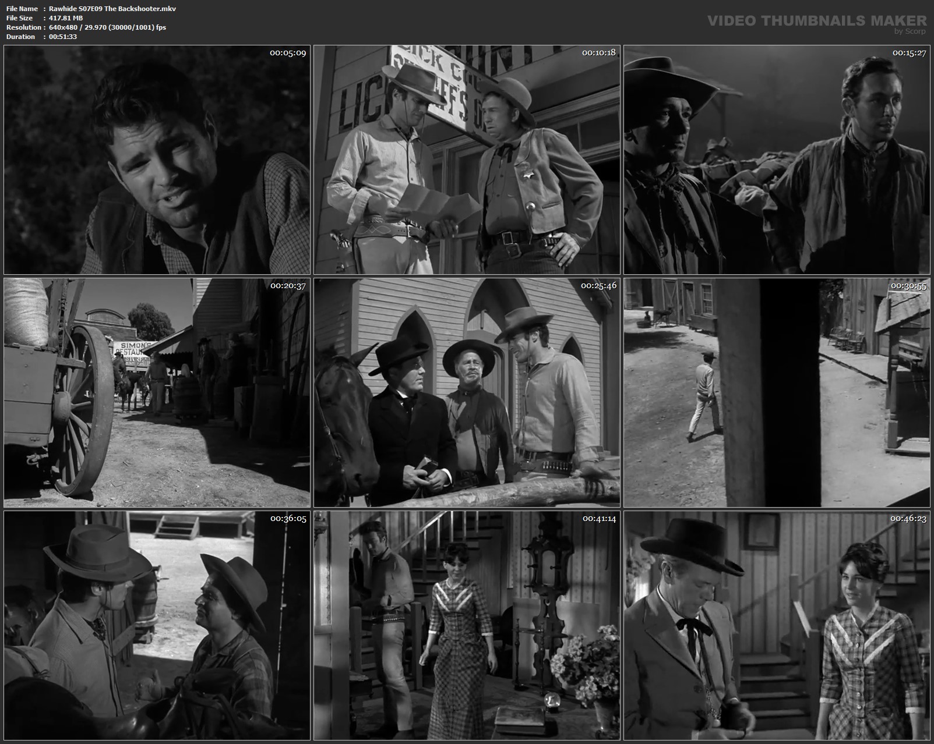This screenshot has width=934, height=744.
Task: Click the 'Duration' field label
Action: coord(21,37)
